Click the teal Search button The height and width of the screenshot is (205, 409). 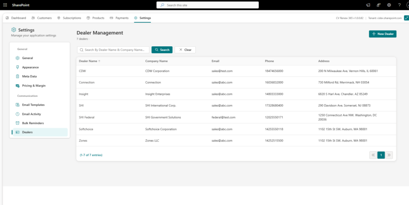tap(162, 50)
